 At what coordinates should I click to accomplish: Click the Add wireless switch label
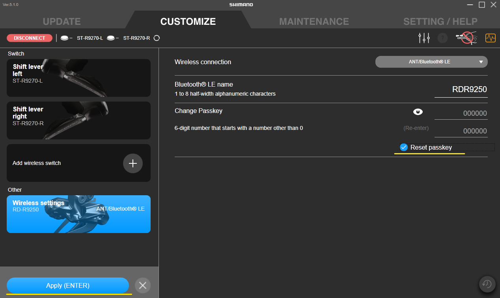click(x=37, y=163)
